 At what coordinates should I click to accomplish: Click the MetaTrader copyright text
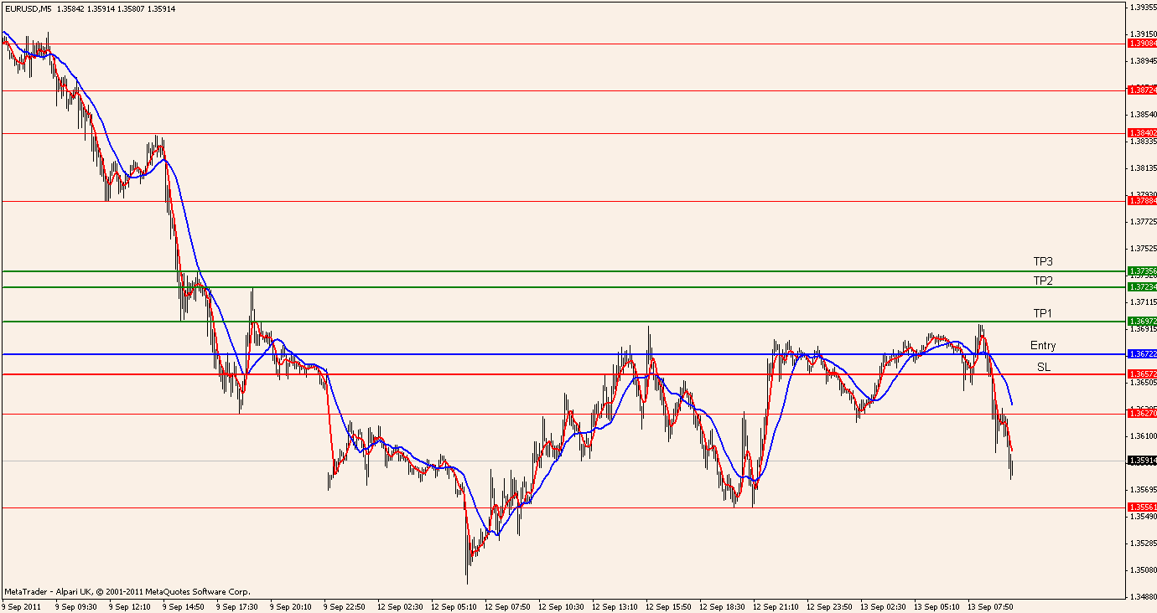pos(127,591)
